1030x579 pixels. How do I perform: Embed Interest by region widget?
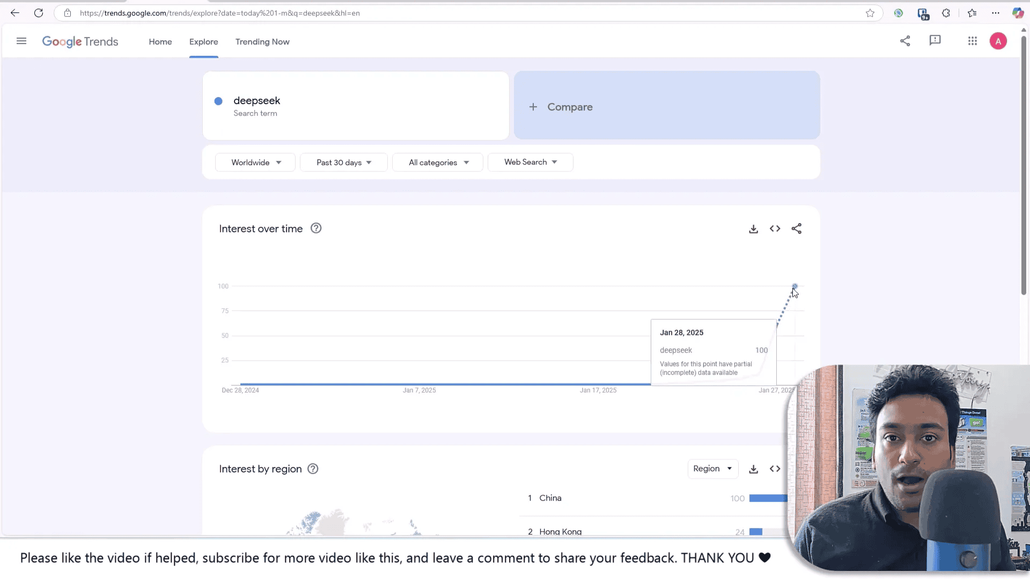[x=775, y=469]
